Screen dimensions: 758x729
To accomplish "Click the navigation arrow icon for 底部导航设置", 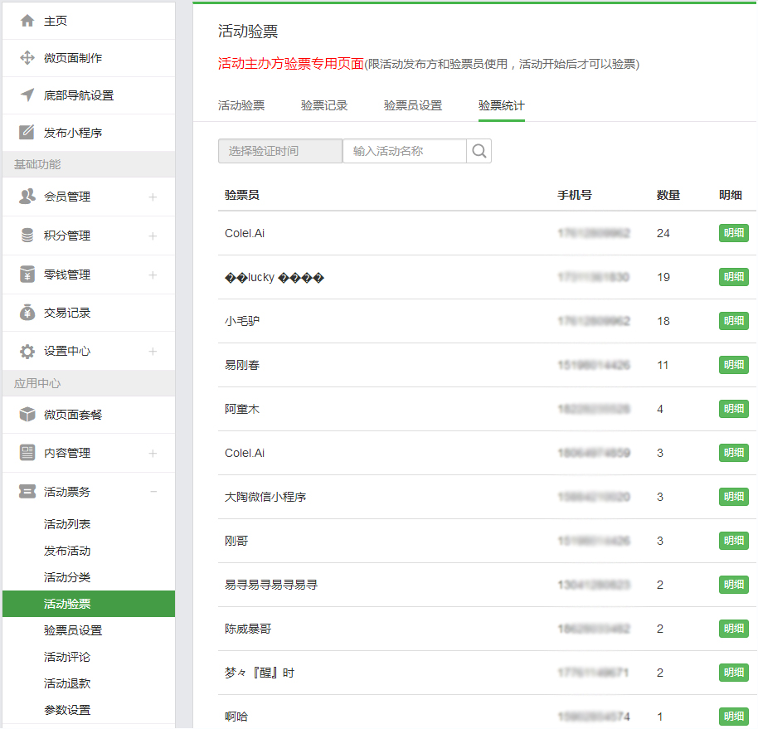I will click(27, 95).
